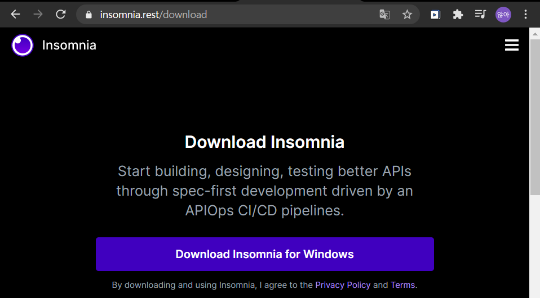The height and width of the screenshot is (298, 540).
Task: Click the Download Insomnia heading
Action: (264, 142)
